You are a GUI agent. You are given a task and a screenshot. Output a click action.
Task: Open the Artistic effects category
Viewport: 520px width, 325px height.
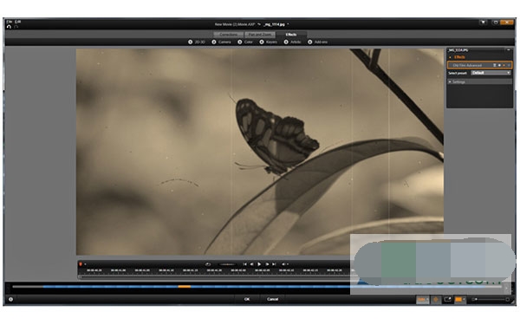pyautogui.click(x=293, y=42)
